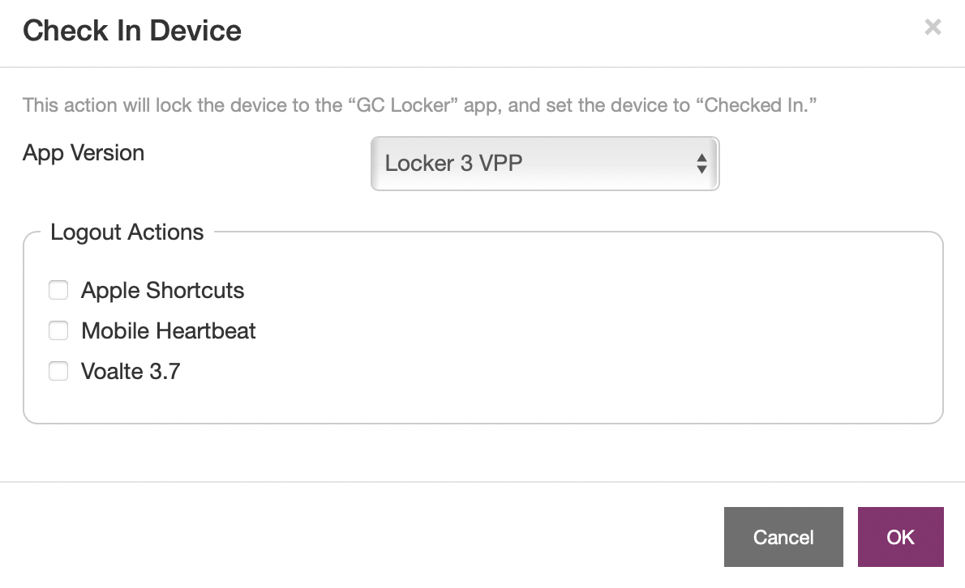Confirm check-in with the OK button
The height and width of the screenshot is (588, 965).
(x=900, y=537)
